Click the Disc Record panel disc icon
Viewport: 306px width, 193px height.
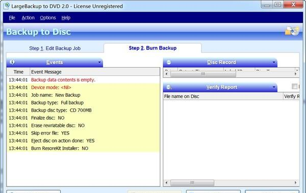coord(169,62)
